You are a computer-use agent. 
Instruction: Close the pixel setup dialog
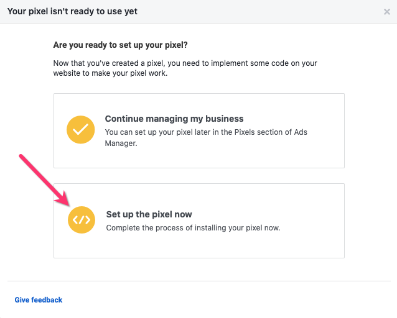[x=387, y=12]
